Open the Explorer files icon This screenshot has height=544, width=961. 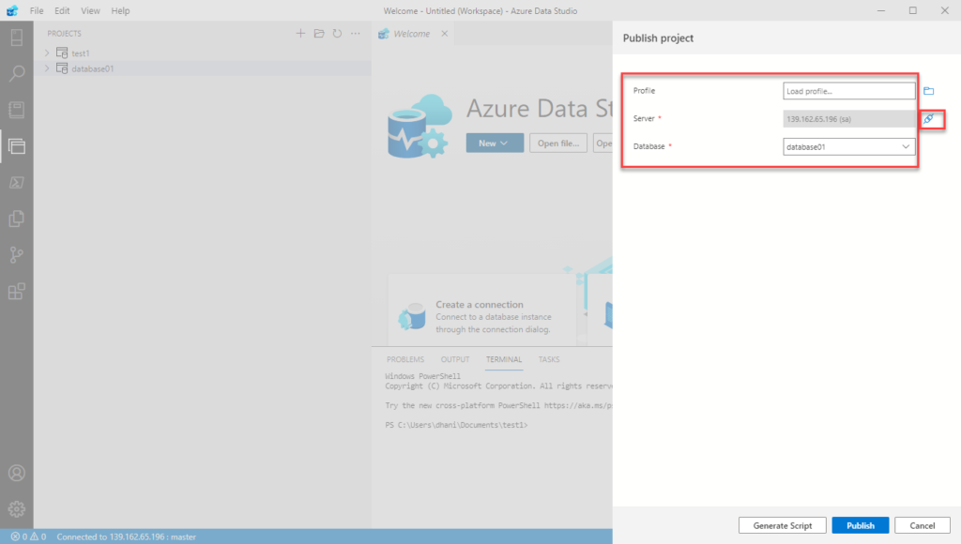click(x=17, y=219)
